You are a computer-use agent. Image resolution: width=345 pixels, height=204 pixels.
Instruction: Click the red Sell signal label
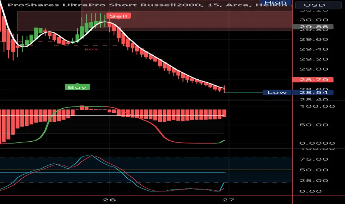[x=118, y=16]
